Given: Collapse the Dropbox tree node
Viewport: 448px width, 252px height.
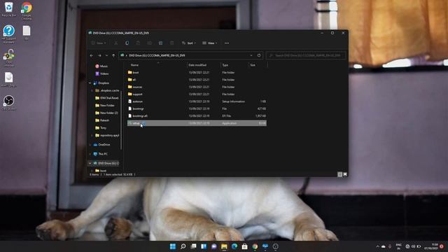Looking at the screenshot, I should click(x=90, y=83).
